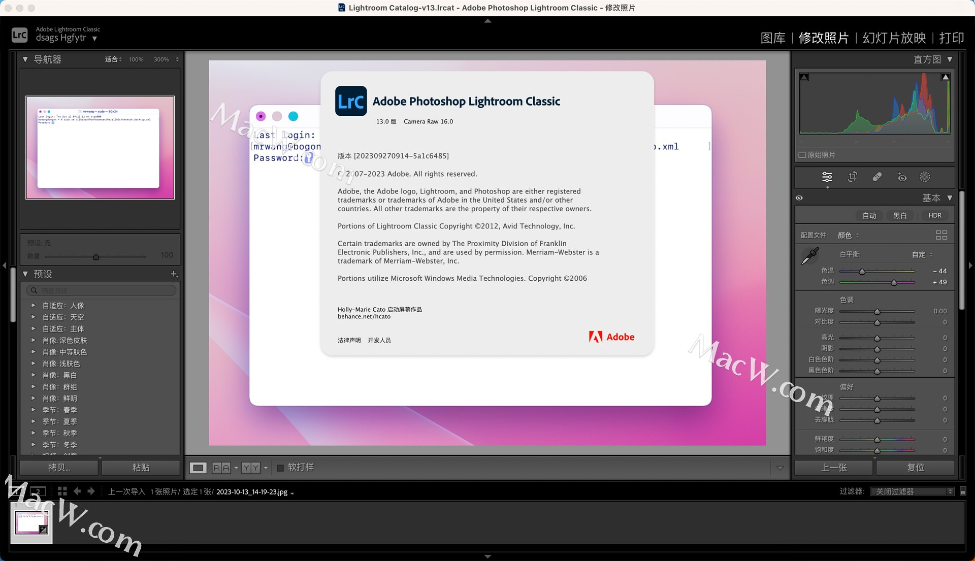Switch to the 图库 module
Viewport: 975px width, 561px height.
(773, 38)
